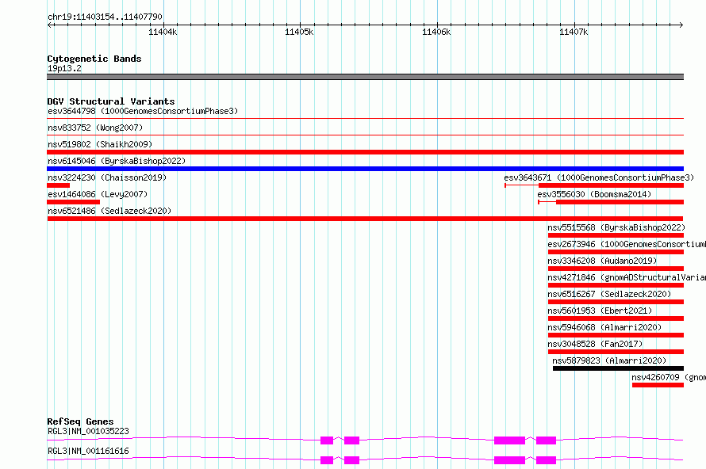Image resolution: width=706 pixels, height=469 pixels.
Task: Click the red bar under nsv3048528
Action: pos(616,352)
